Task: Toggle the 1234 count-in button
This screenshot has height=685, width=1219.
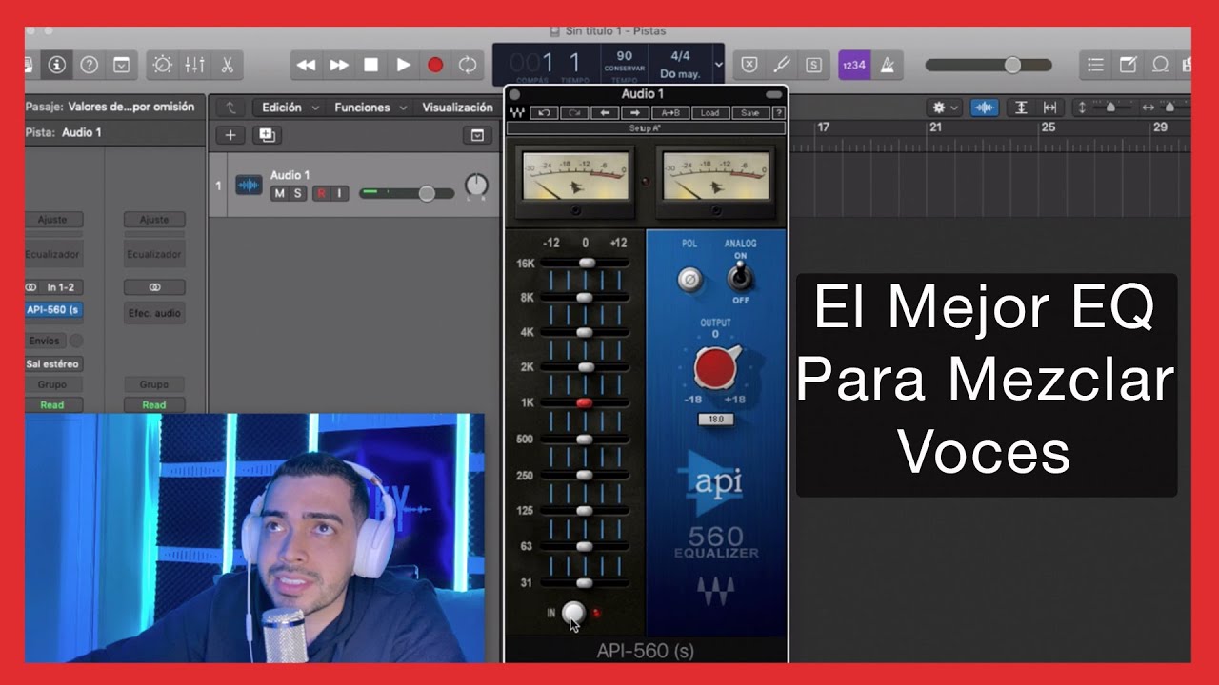Action: click(x=854, y=65)
